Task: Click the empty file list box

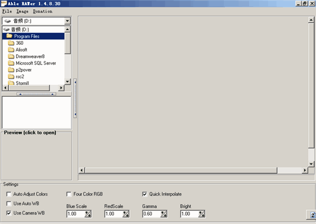Action: click(x=36, y=113)
